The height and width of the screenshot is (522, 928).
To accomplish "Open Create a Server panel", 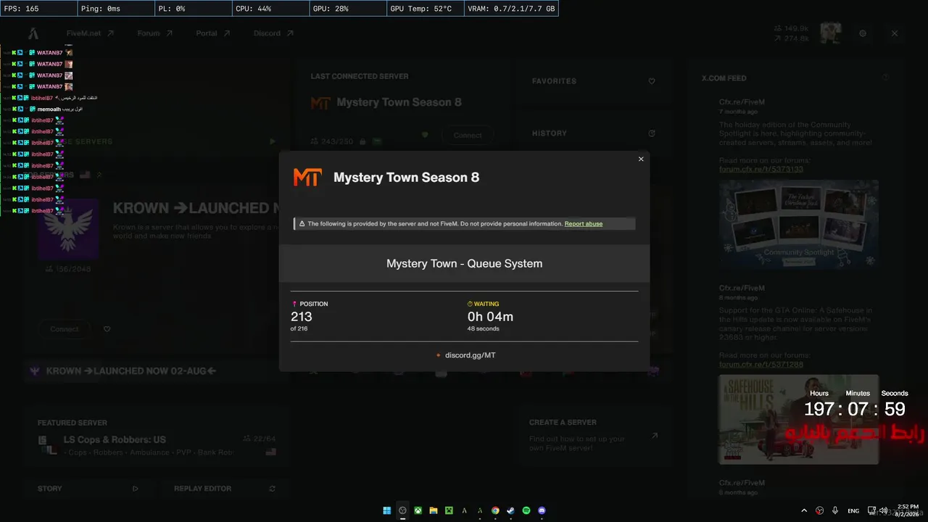I will point(594,435).
